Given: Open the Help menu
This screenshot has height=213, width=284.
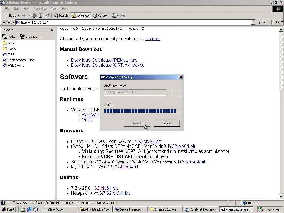Looking at the screenshot, I should coord(65,9).
